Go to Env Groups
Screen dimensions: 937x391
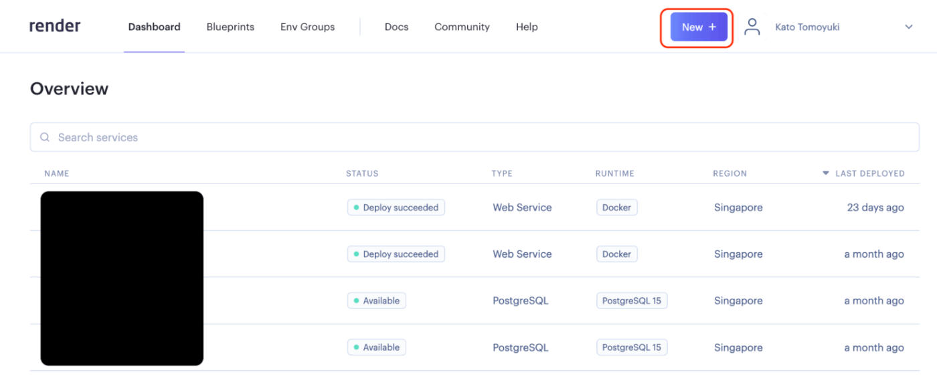307,27
